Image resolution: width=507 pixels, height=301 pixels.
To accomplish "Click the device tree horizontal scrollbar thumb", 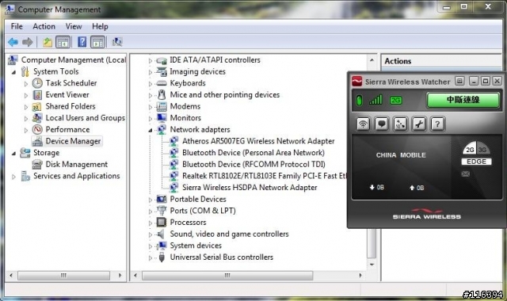I will [227, 276].
